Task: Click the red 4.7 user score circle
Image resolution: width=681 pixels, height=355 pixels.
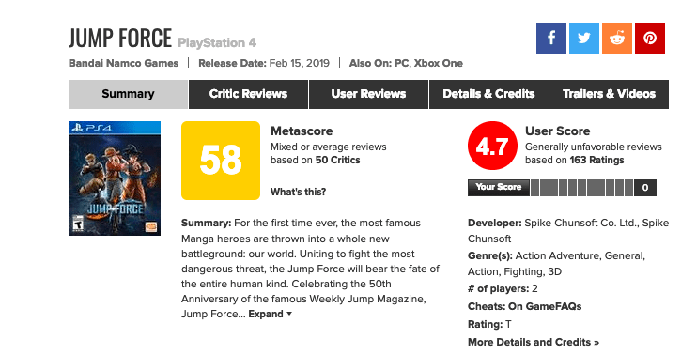Action: 492,146
